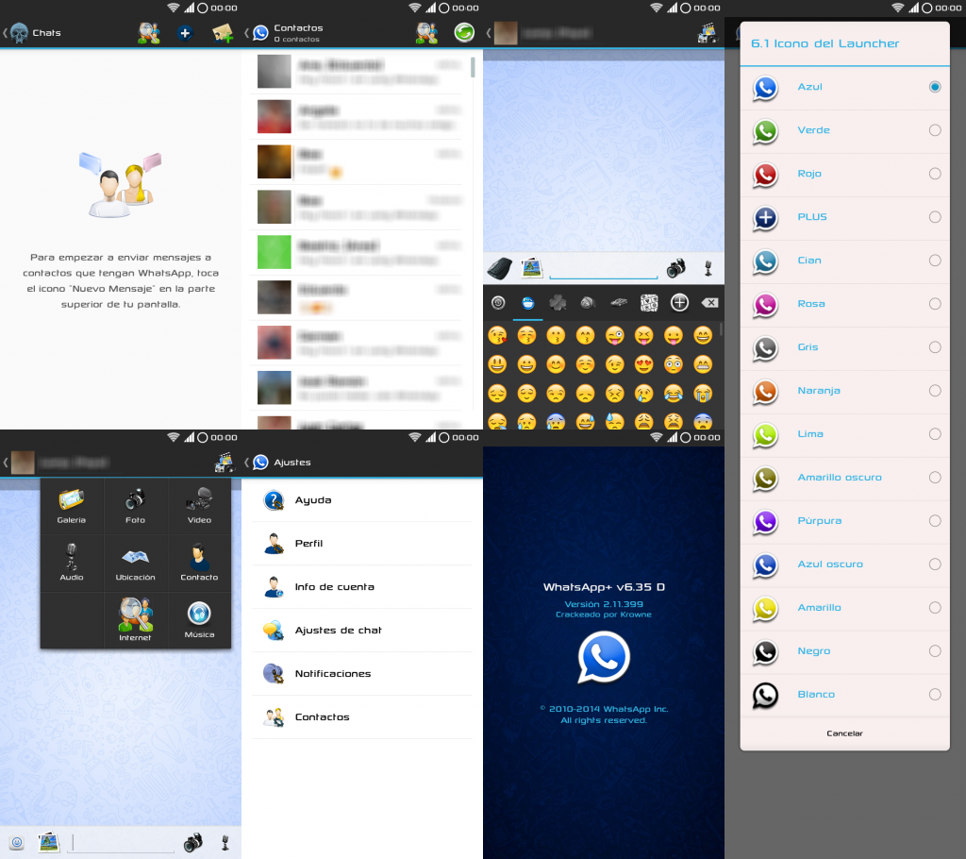Choose Vídeo in the attach menu
The height and width of the screenshot is (859, 966).
(x=199, y=506)
